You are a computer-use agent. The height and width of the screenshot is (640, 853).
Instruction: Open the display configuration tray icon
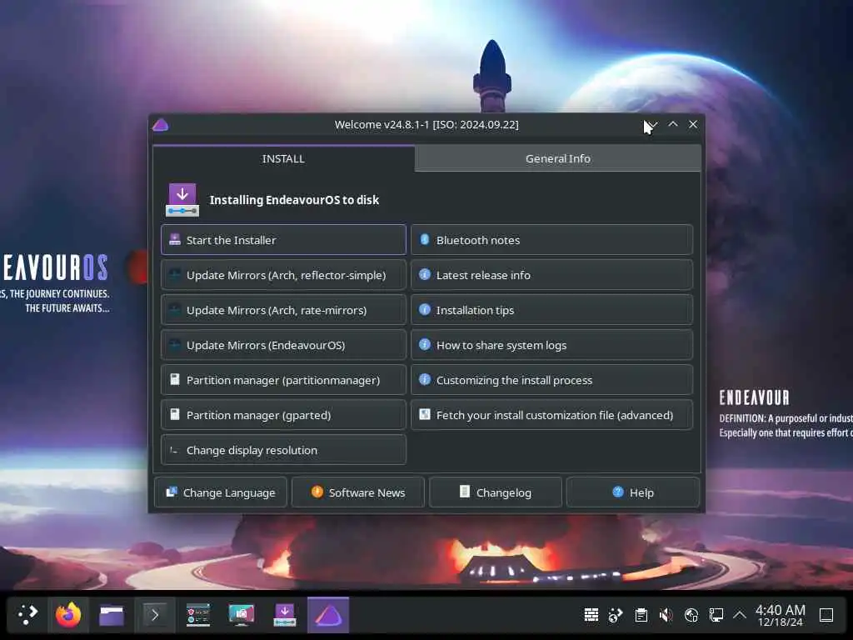(x=716, y=615)
